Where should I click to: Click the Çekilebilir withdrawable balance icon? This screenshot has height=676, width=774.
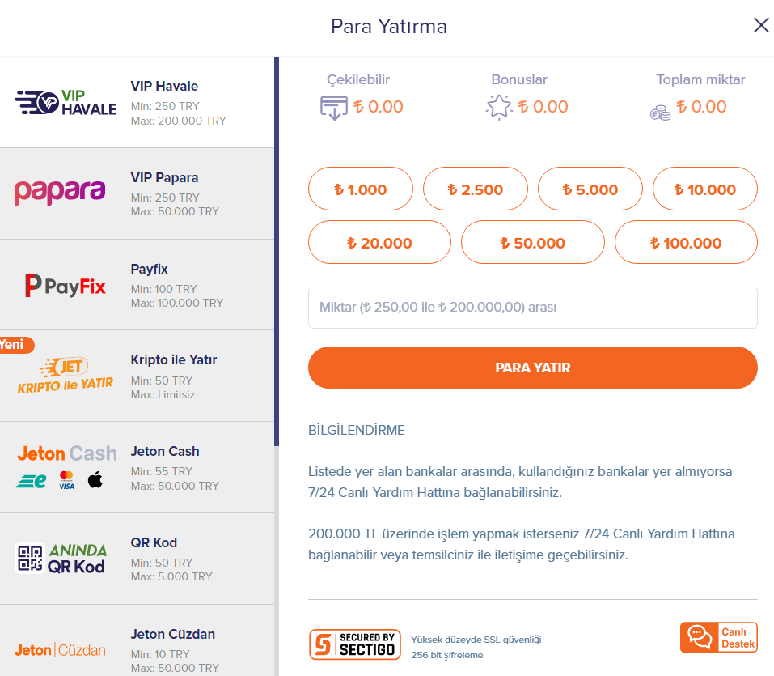tap(334, 108)
